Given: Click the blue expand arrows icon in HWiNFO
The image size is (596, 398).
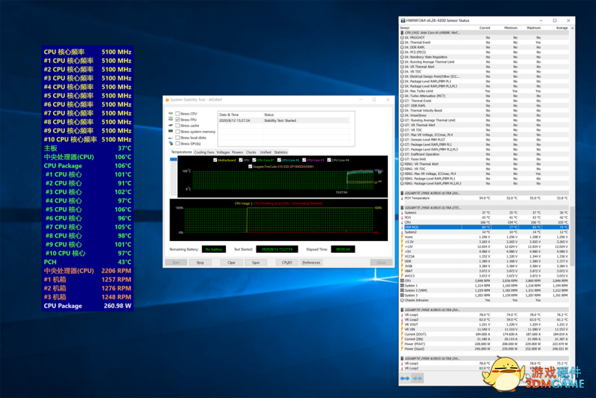Looking at the screenshot, I should click(405, 378).
